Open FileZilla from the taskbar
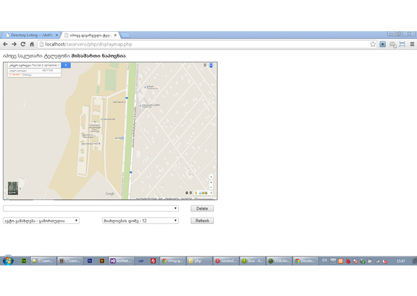Screen dimensions: 417x296 coord(153,261)
